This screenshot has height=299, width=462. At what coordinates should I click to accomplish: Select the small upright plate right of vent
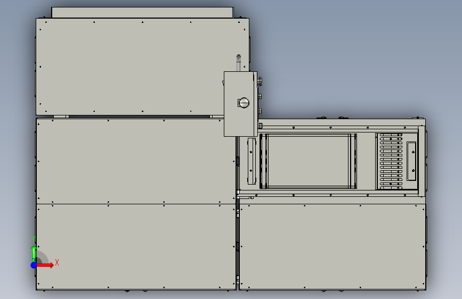point(411,161)
